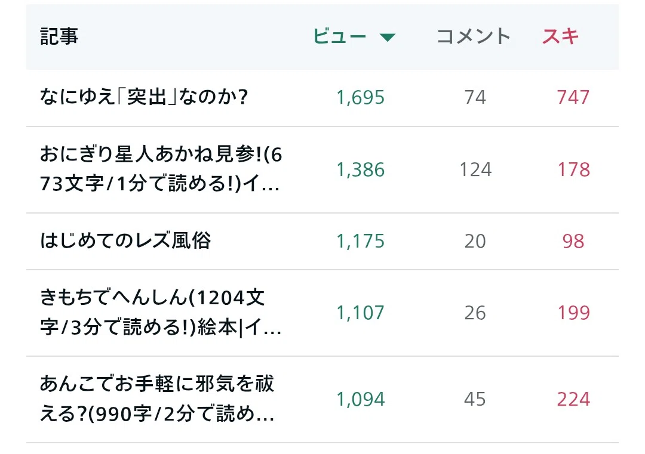Click like count 747
Screen dimensions: 645x454
pos(573,98)
